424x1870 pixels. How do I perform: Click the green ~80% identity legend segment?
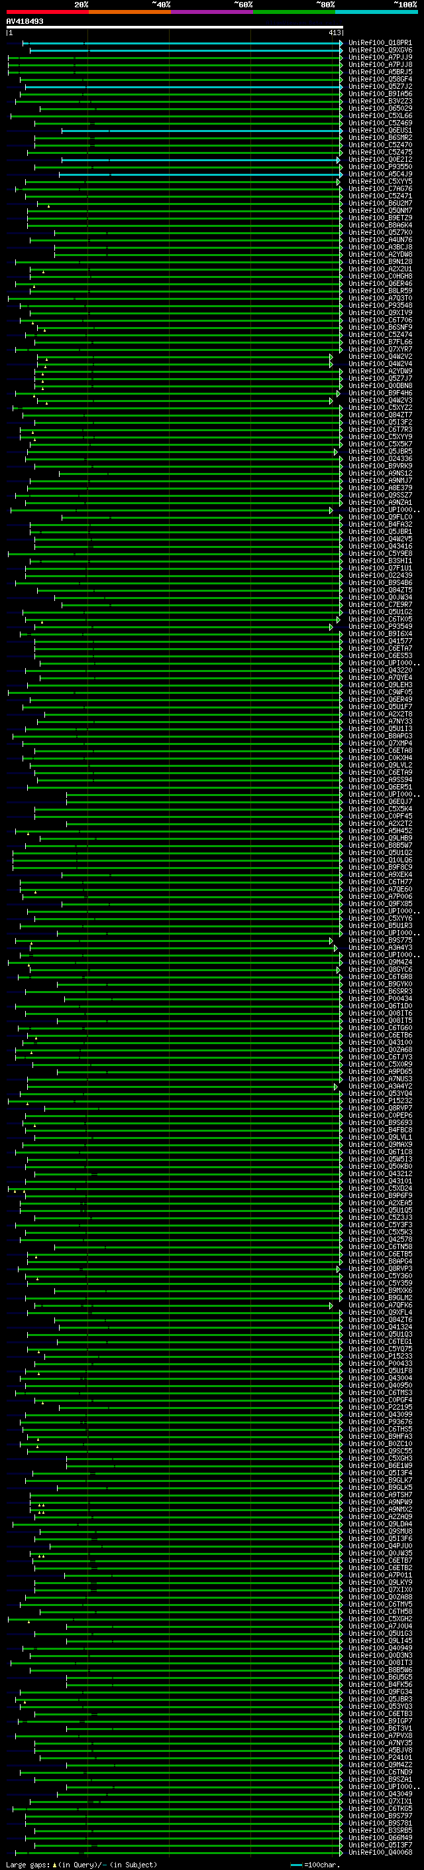click(x=294, y=13)
